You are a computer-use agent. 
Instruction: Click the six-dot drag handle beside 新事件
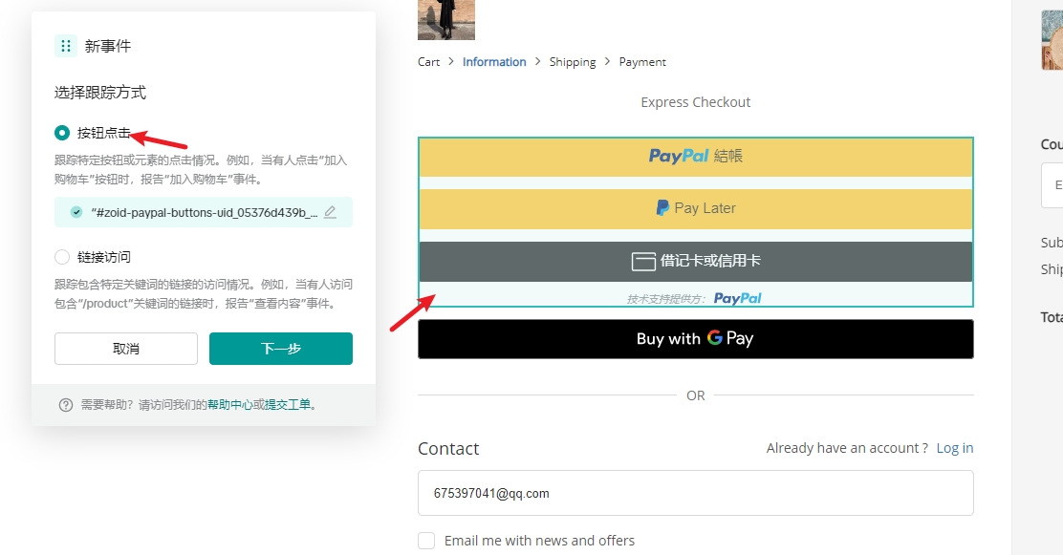click(66, 46)
